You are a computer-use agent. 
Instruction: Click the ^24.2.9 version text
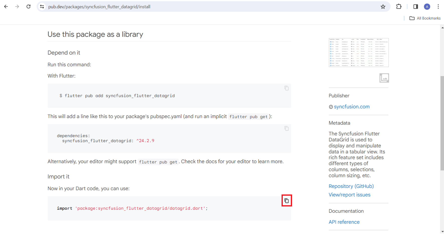(x=145, y=141)
